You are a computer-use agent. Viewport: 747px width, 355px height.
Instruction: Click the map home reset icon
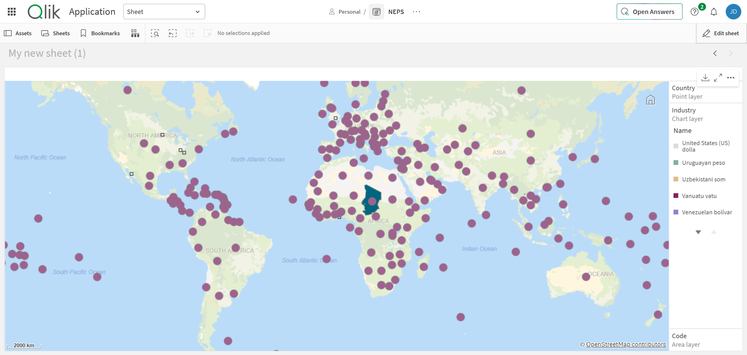650,100
